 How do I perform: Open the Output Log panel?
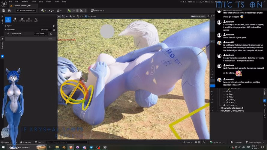point(26,142)
